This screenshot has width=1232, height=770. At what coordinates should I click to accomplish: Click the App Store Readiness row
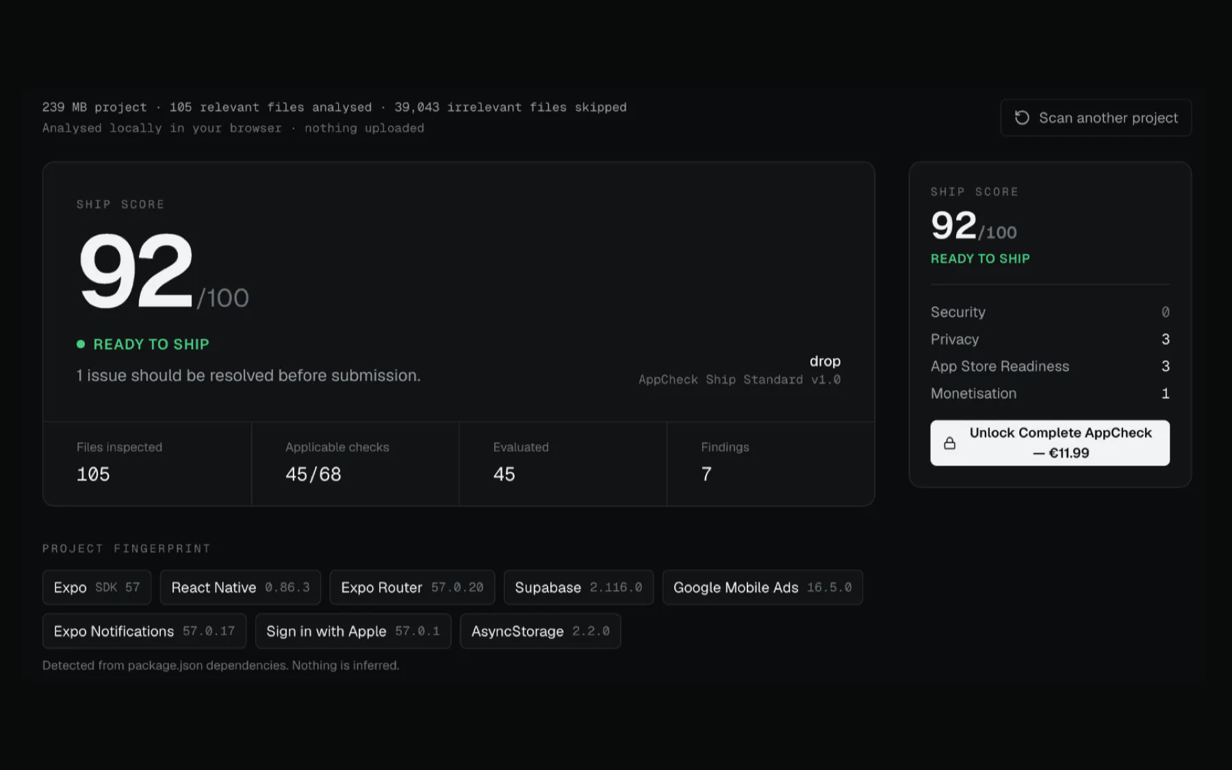click(1050, 366)
